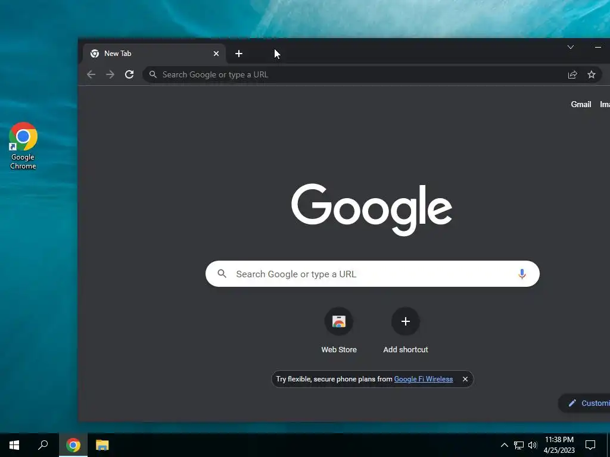Open taskbar search
The width and height of the screenshot is (610, 457).
tap(43, 445)
